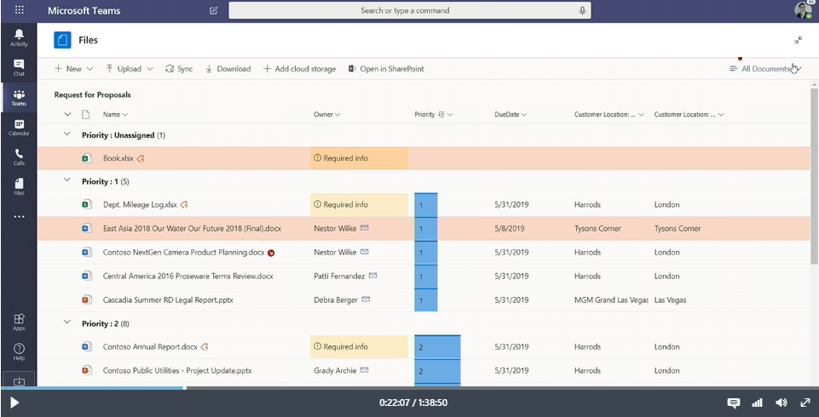Viewport: 819px width, 417px height.
Task: Open the user profile avatar
Action: click(x=804, y=10)
